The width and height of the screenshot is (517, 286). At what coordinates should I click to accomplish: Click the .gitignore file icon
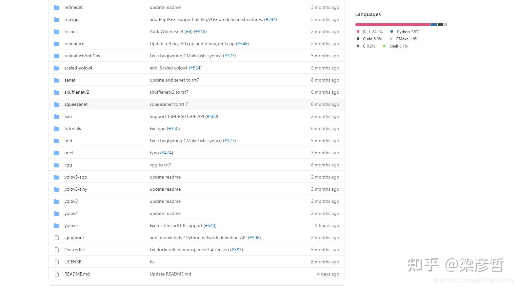coord(57,238)
